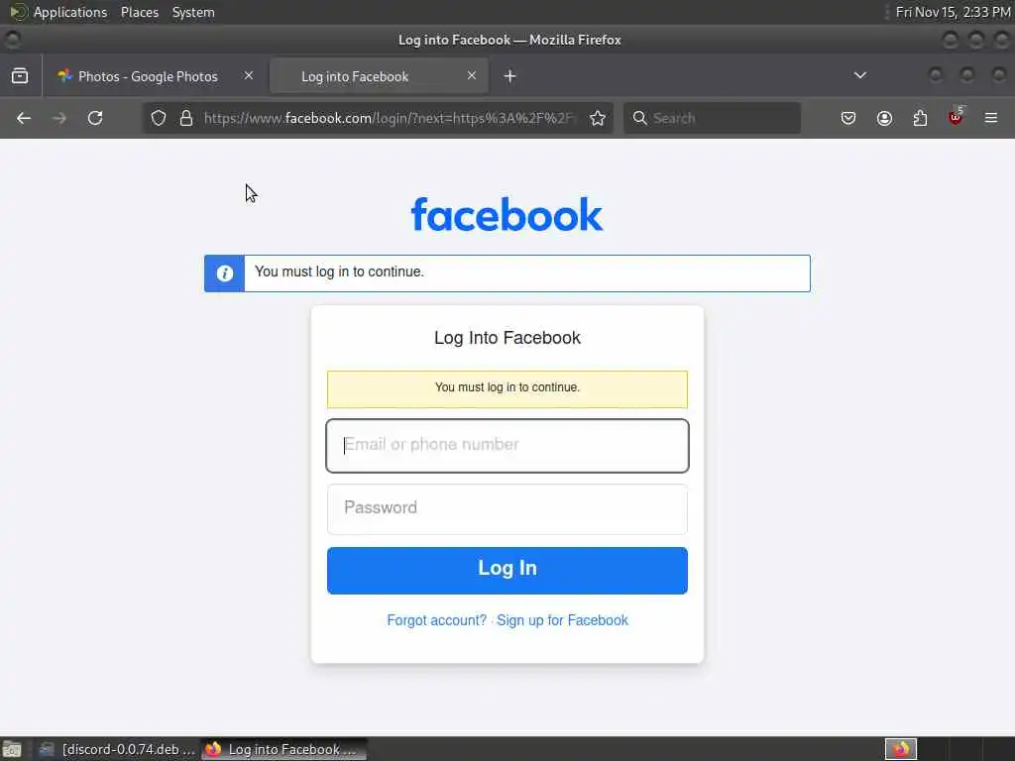Open the Forgot account? link

coord(436,620)
